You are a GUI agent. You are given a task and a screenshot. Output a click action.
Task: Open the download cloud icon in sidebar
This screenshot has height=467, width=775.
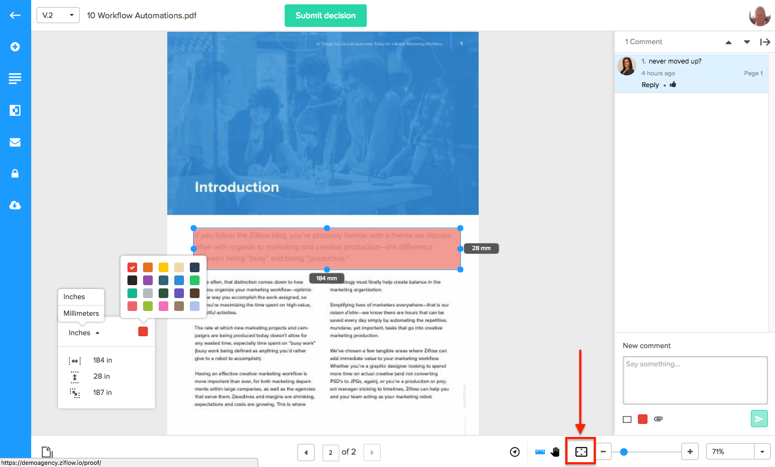[x=15, y=206]
